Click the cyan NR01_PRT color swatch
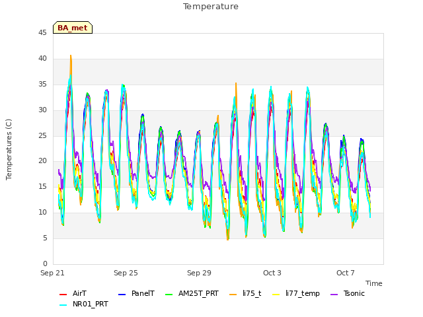Image resolution: width=423 pixels, height=317 pixels. click(x=63, y=305)
